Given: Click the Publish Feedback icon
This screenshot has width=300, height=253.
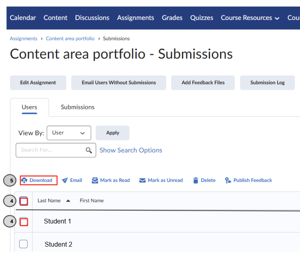Looking at the screenshot, I should [228, 180].
